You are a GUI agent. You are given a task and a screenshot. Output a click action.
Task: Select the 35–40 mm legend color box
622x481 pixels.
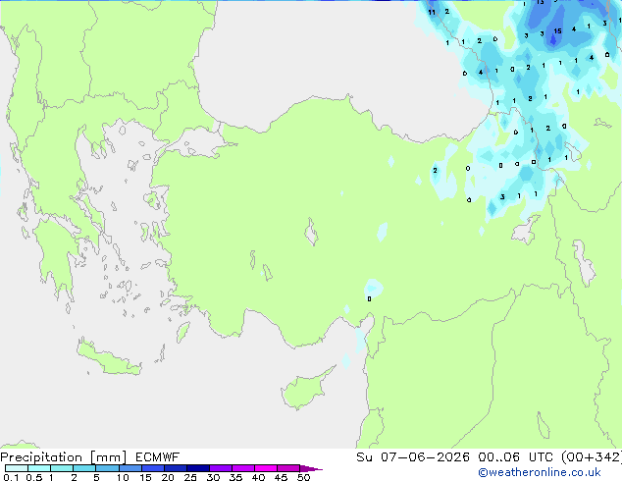coord(243,468)
